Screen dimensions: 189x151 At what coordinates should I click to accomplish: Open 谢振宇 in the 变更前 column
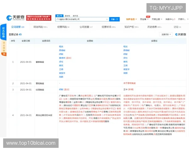[x=62, y=73]
